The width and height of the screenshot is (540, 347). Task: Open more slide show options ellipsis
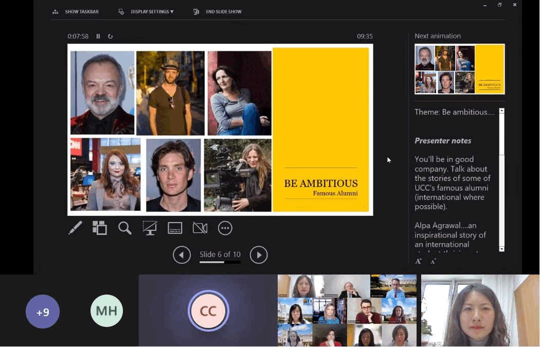coord(225,228)
